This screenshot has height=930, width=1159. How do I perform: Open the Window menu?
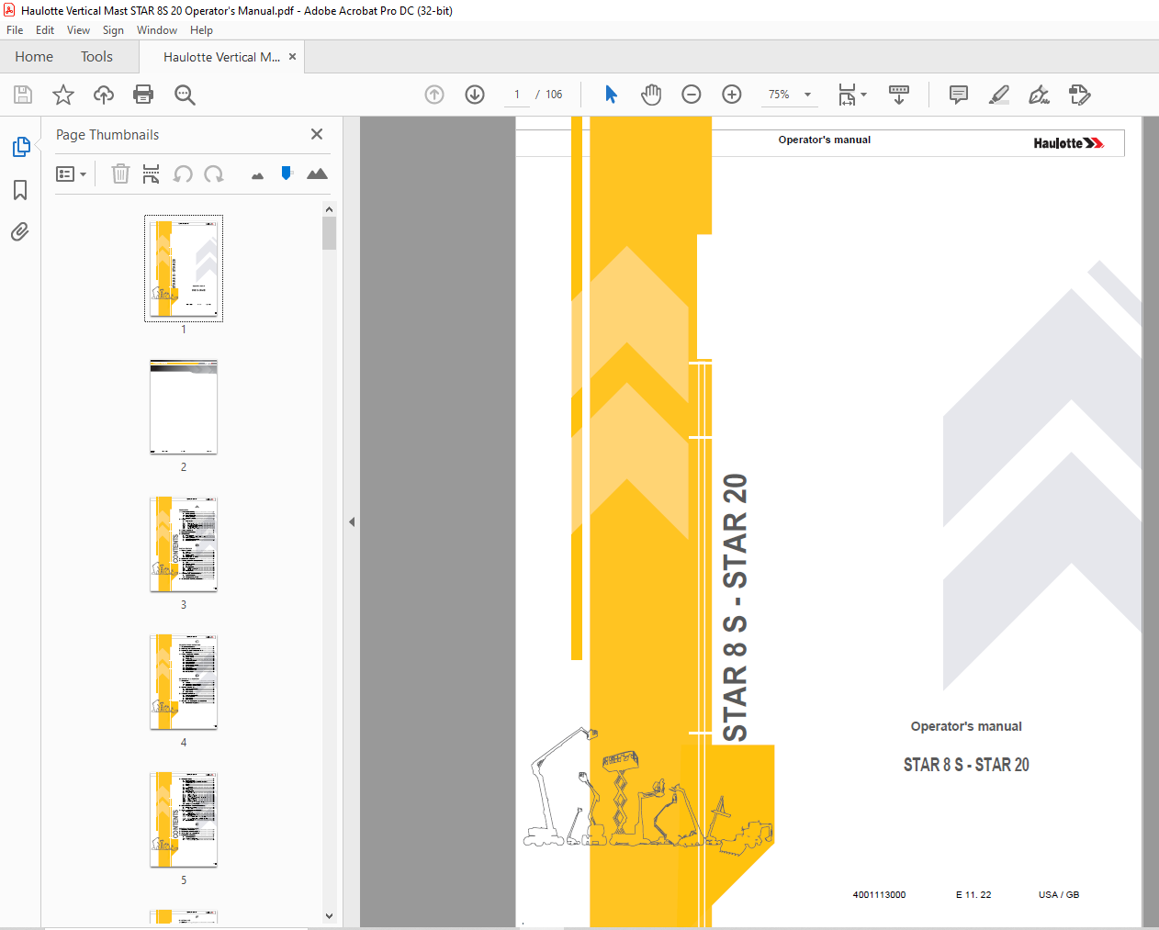pyautogui.click(x=157, y=30)
